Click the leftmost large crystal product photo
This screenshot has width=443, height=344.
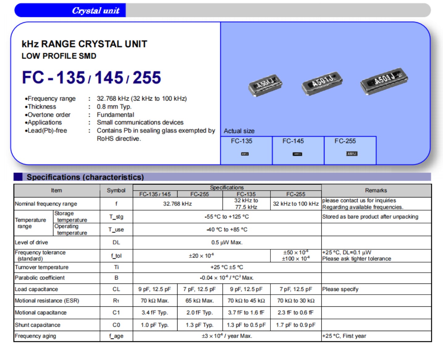265,85
